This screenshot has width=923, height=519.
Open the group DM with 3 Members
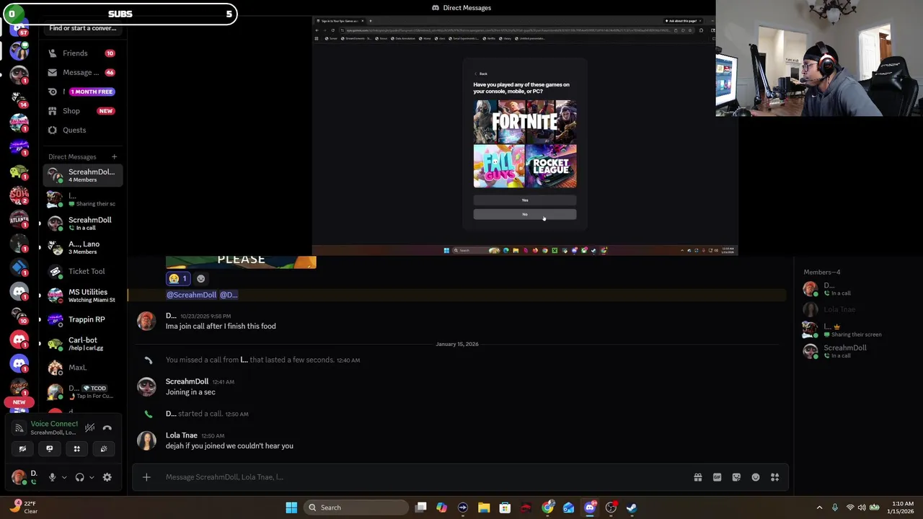[x=83, y=247]
